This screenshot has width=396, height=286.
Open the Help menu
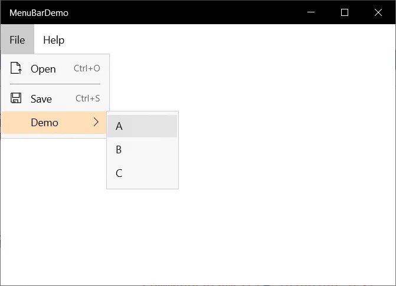54,40
